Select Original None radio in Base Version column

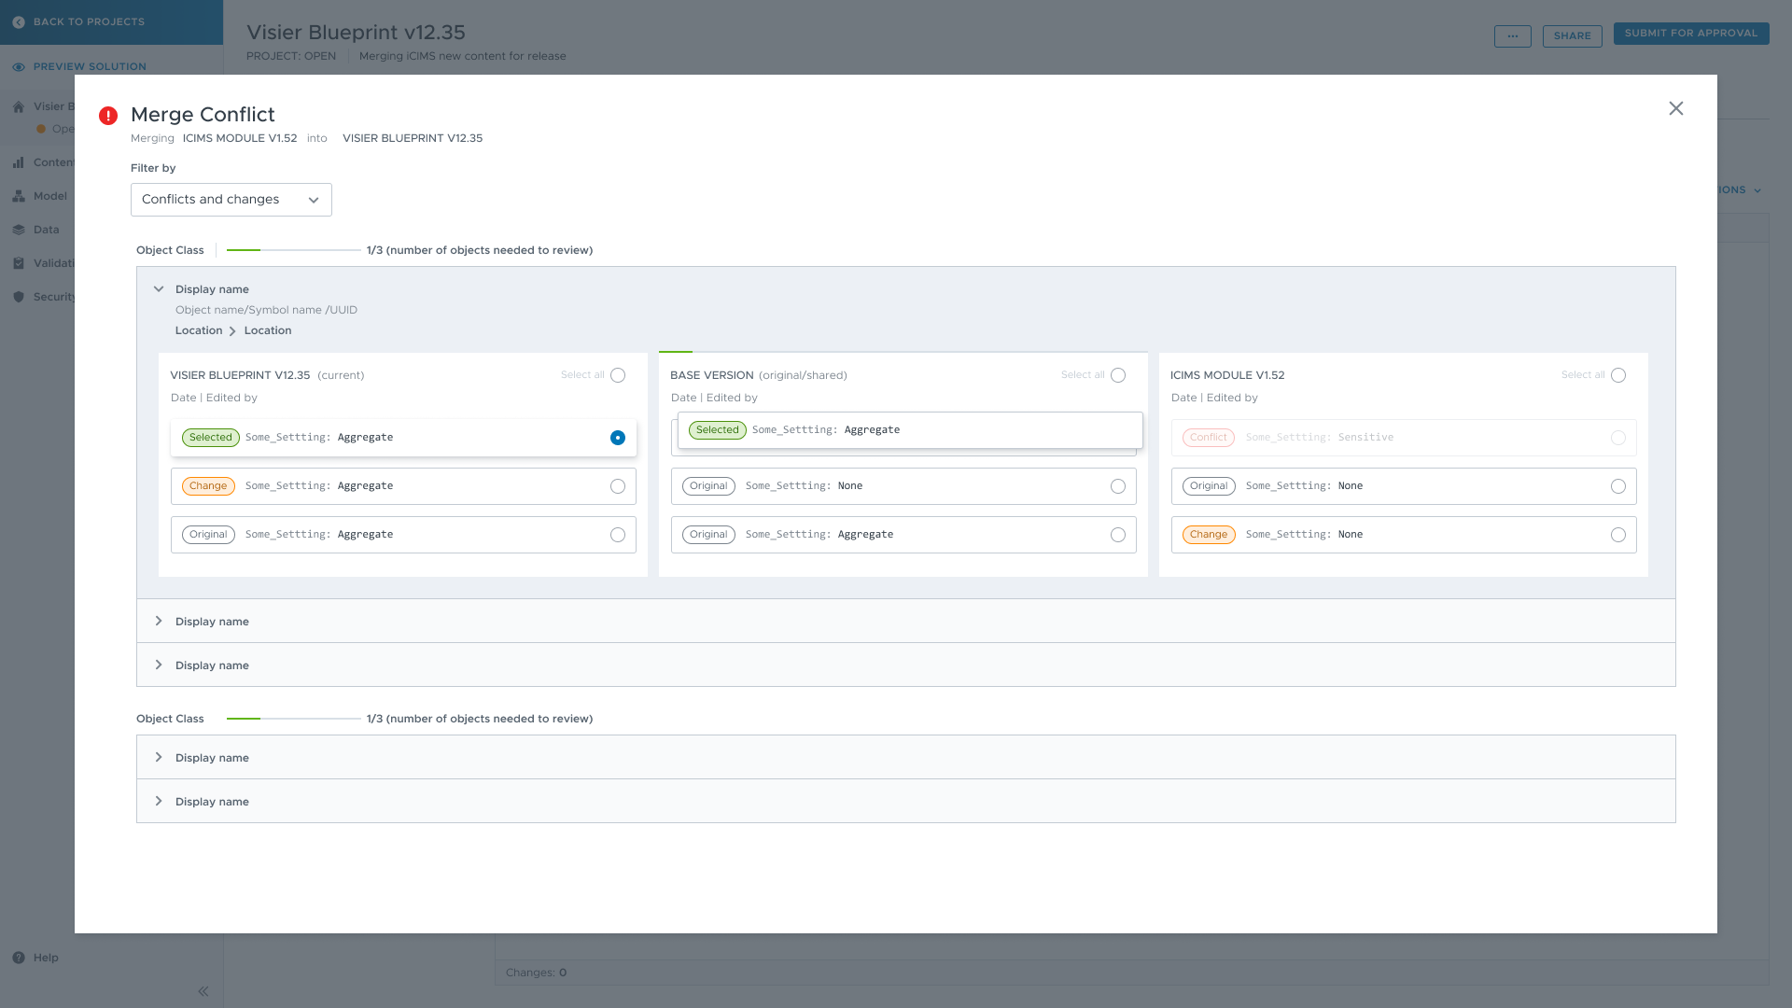click(1117, 486)
